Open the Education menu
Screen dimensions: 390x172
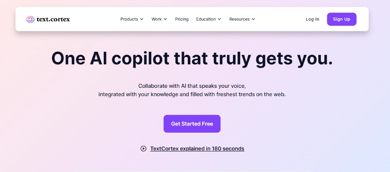(206, 19)
